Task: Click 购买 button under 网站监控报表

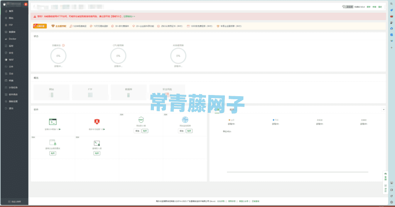Action: 189,131
